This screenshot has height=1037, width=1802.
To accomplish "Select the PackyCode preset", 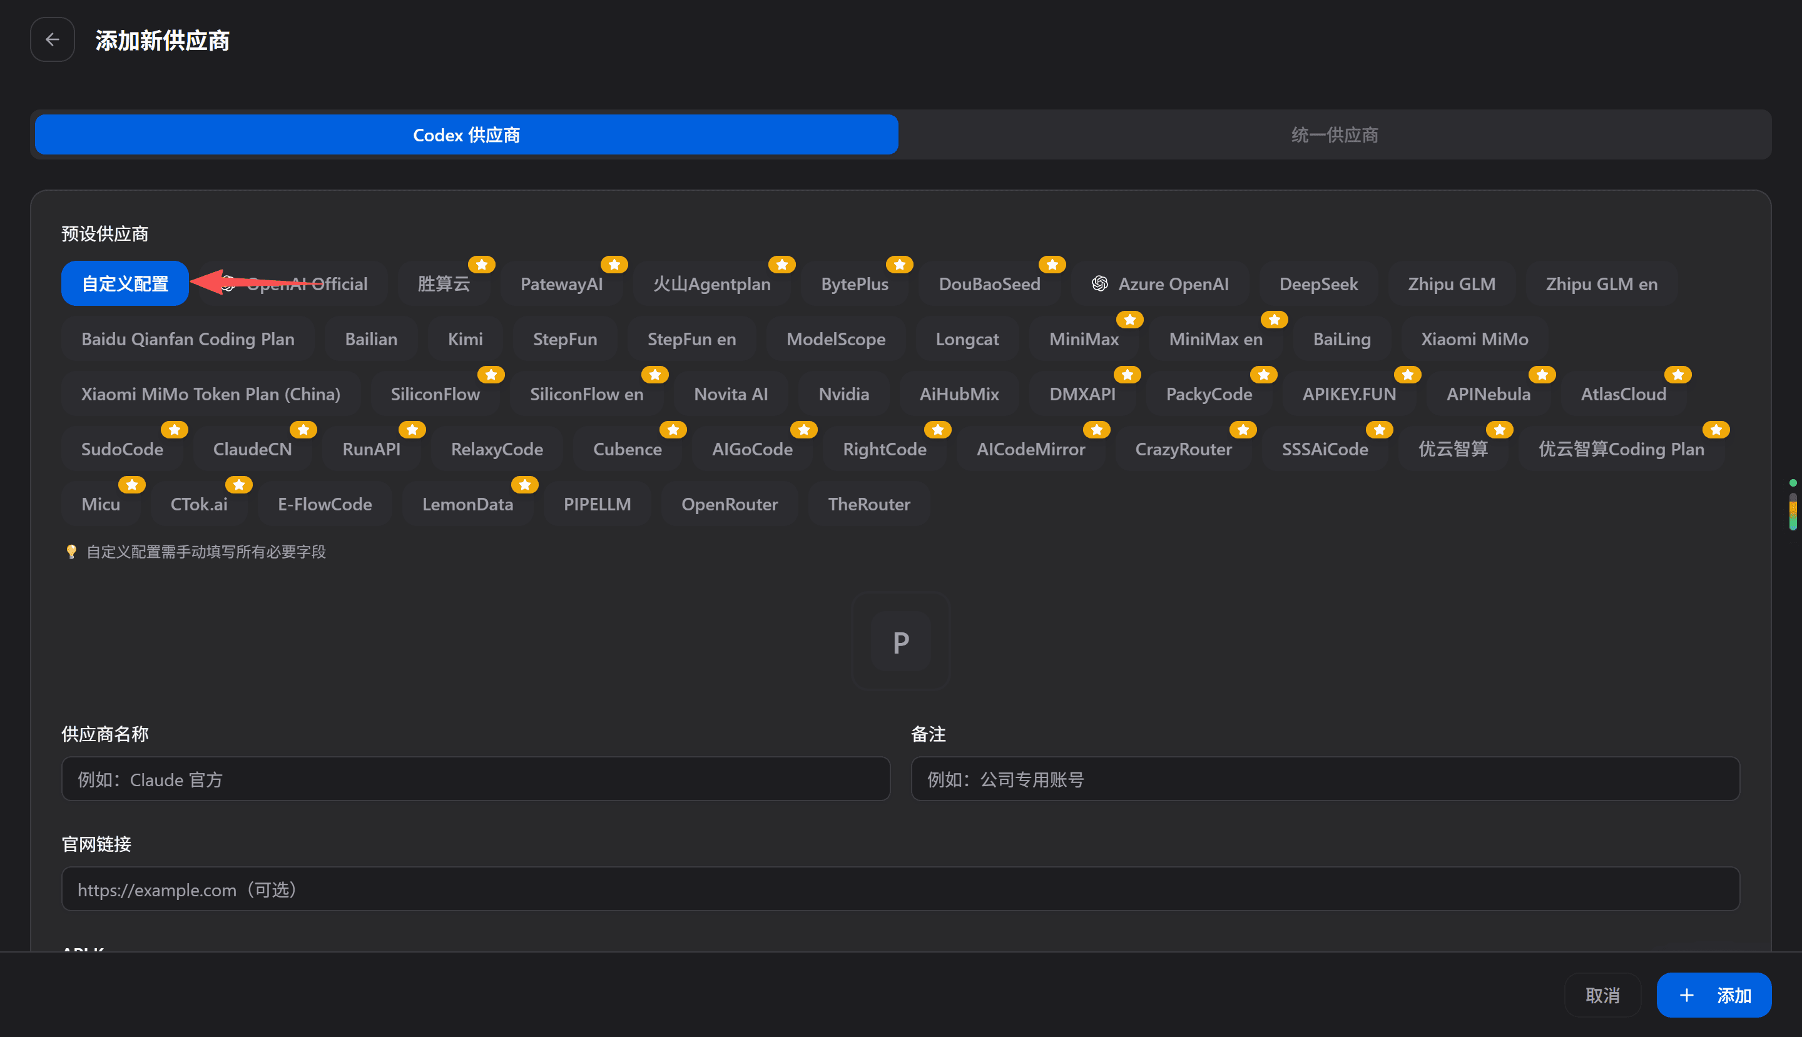I will (1208, 394).
